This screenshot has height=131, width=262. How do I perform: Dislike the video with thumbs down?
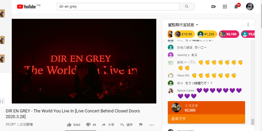click(91, 125)
